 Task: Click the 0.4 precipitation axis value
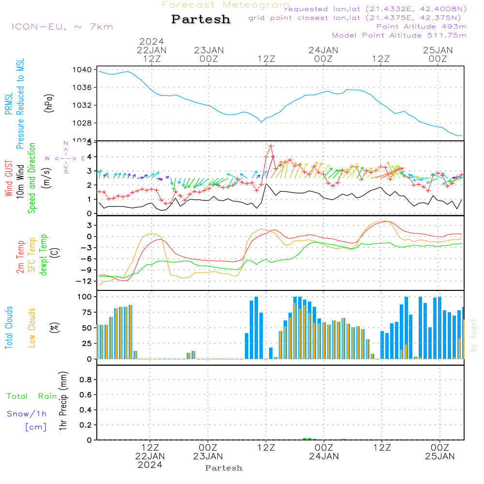point(86,410)
